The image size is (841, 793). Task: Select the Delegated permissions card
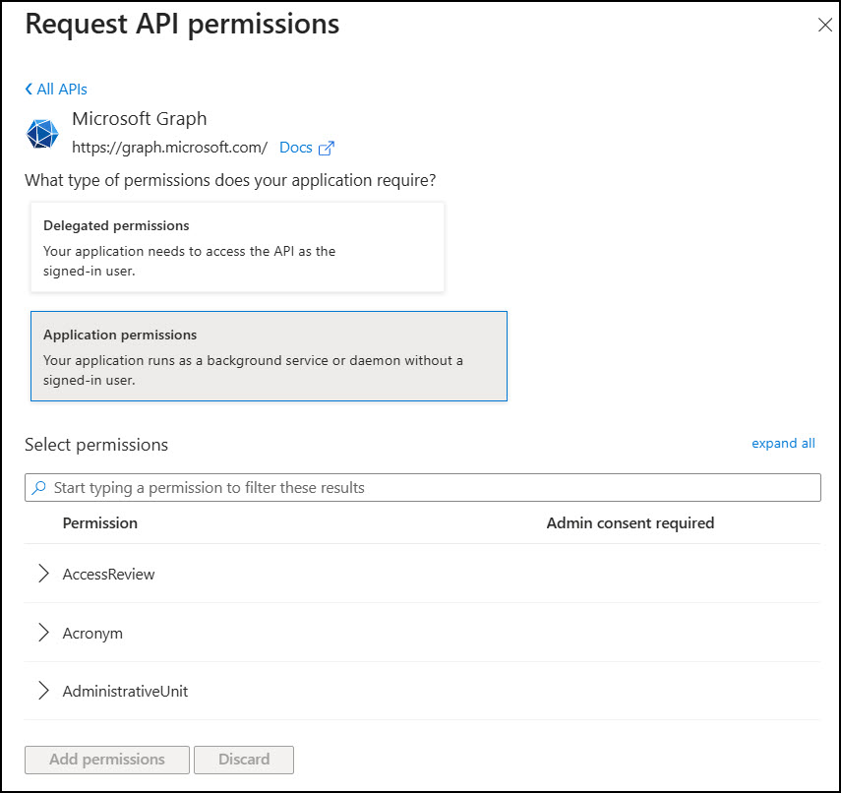click(x=238, y=246)
